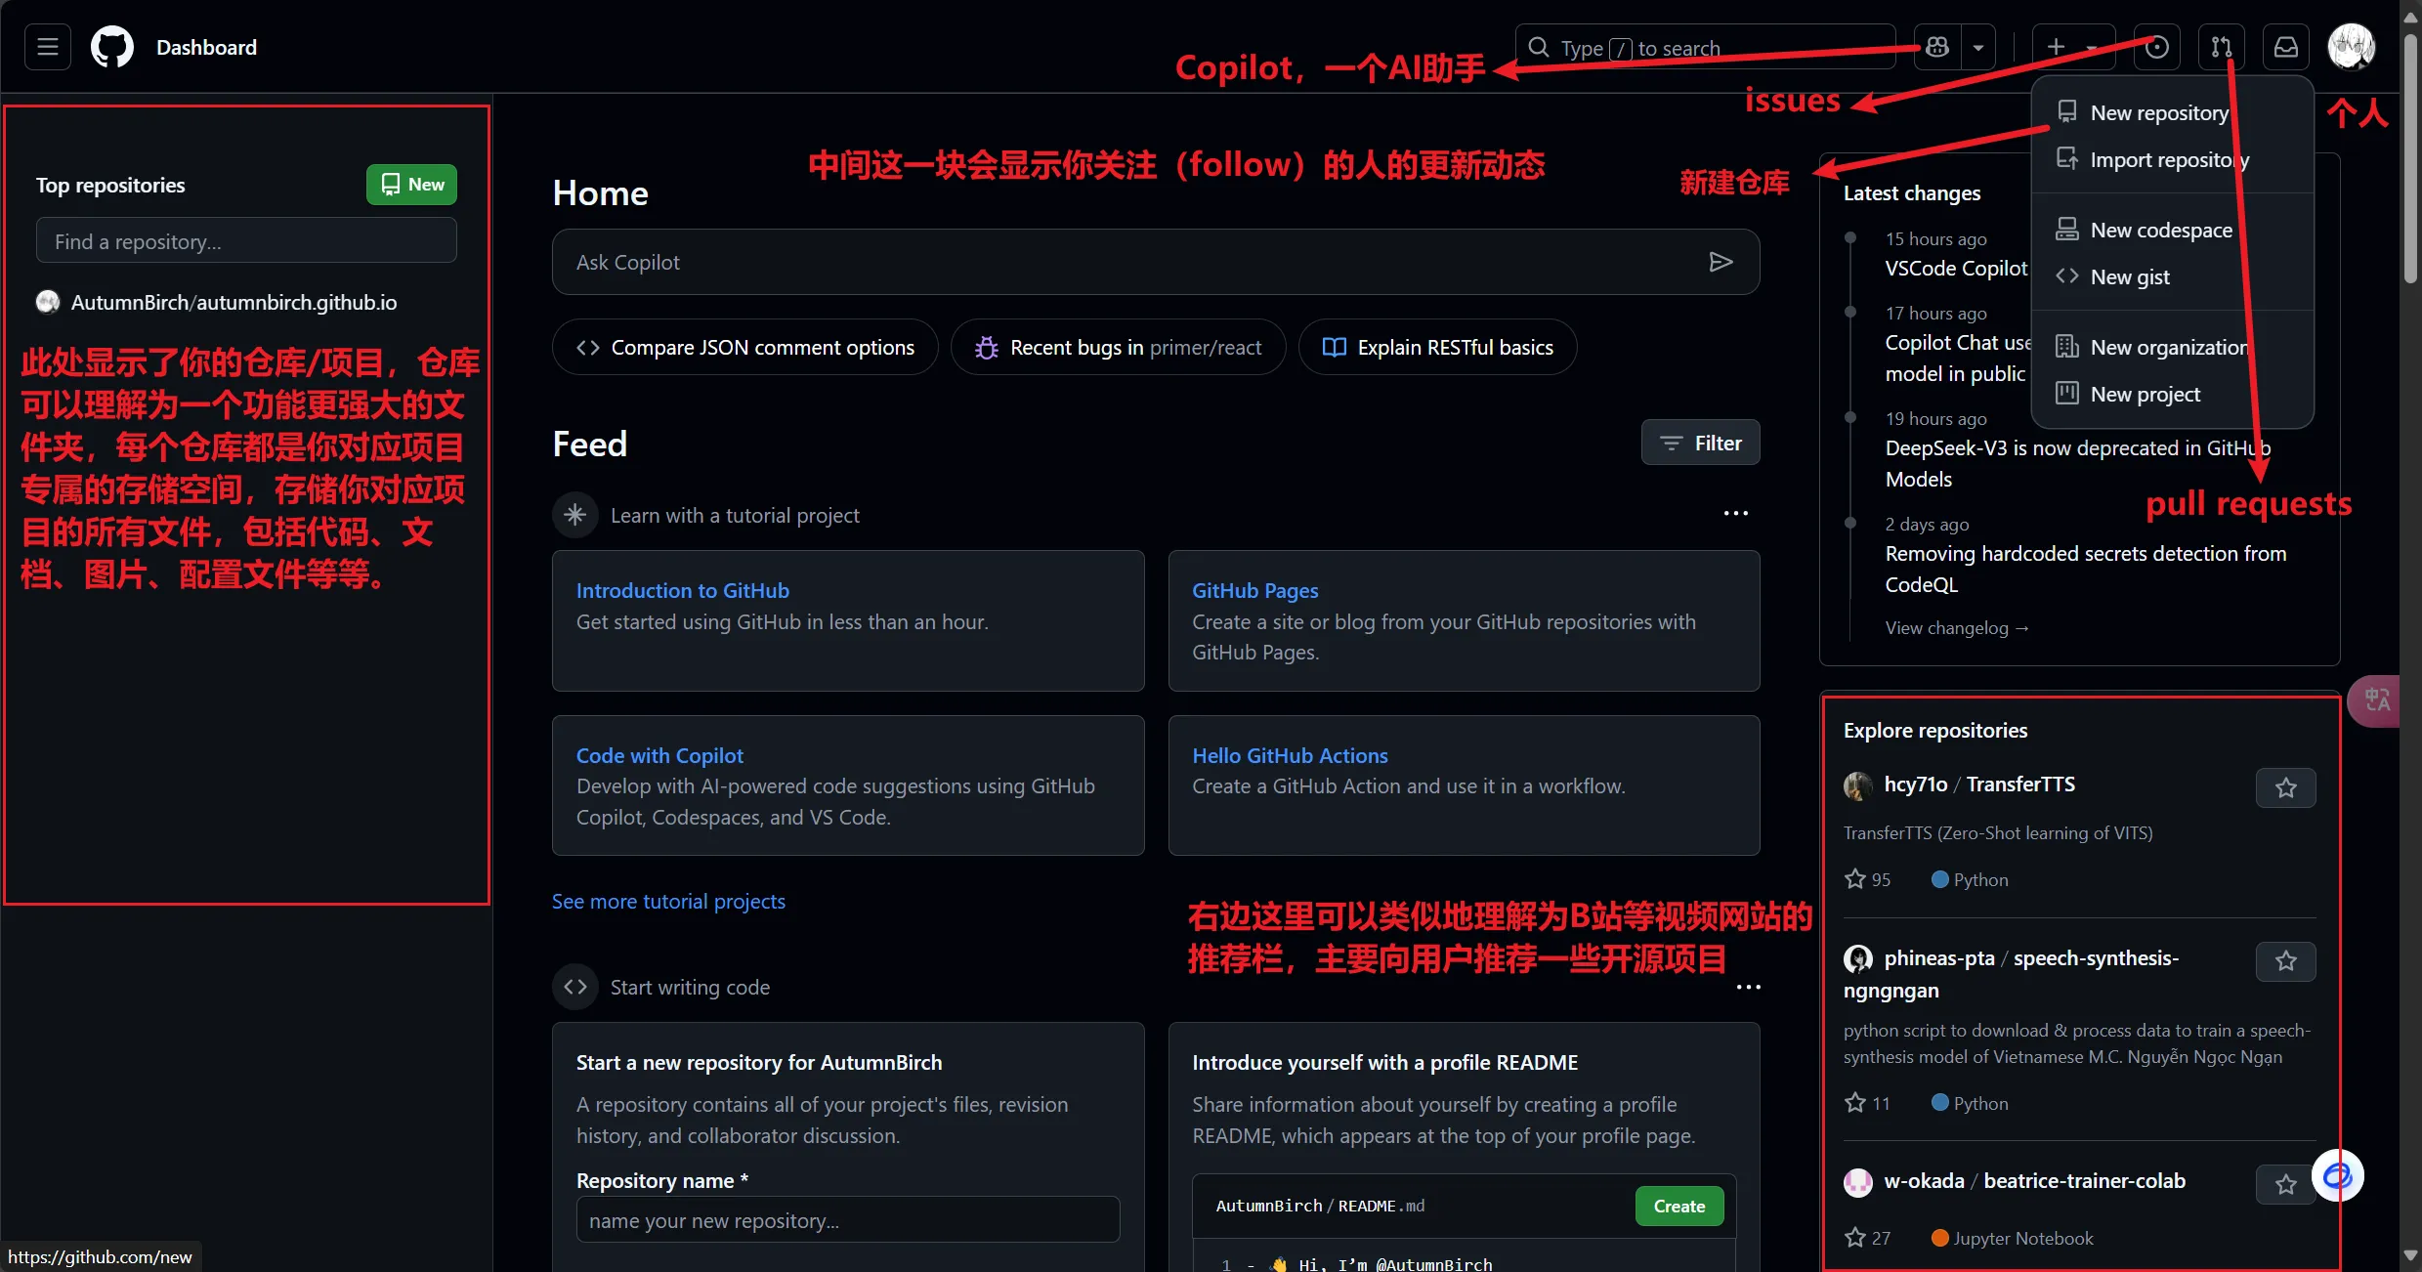
Task: Click the translate extension side button
Action: (x=2376, y=700)
